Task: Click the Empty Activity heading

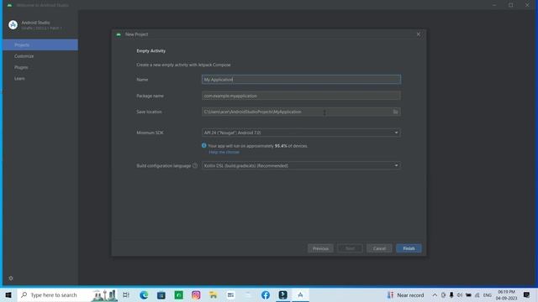Action: [151, 50]
